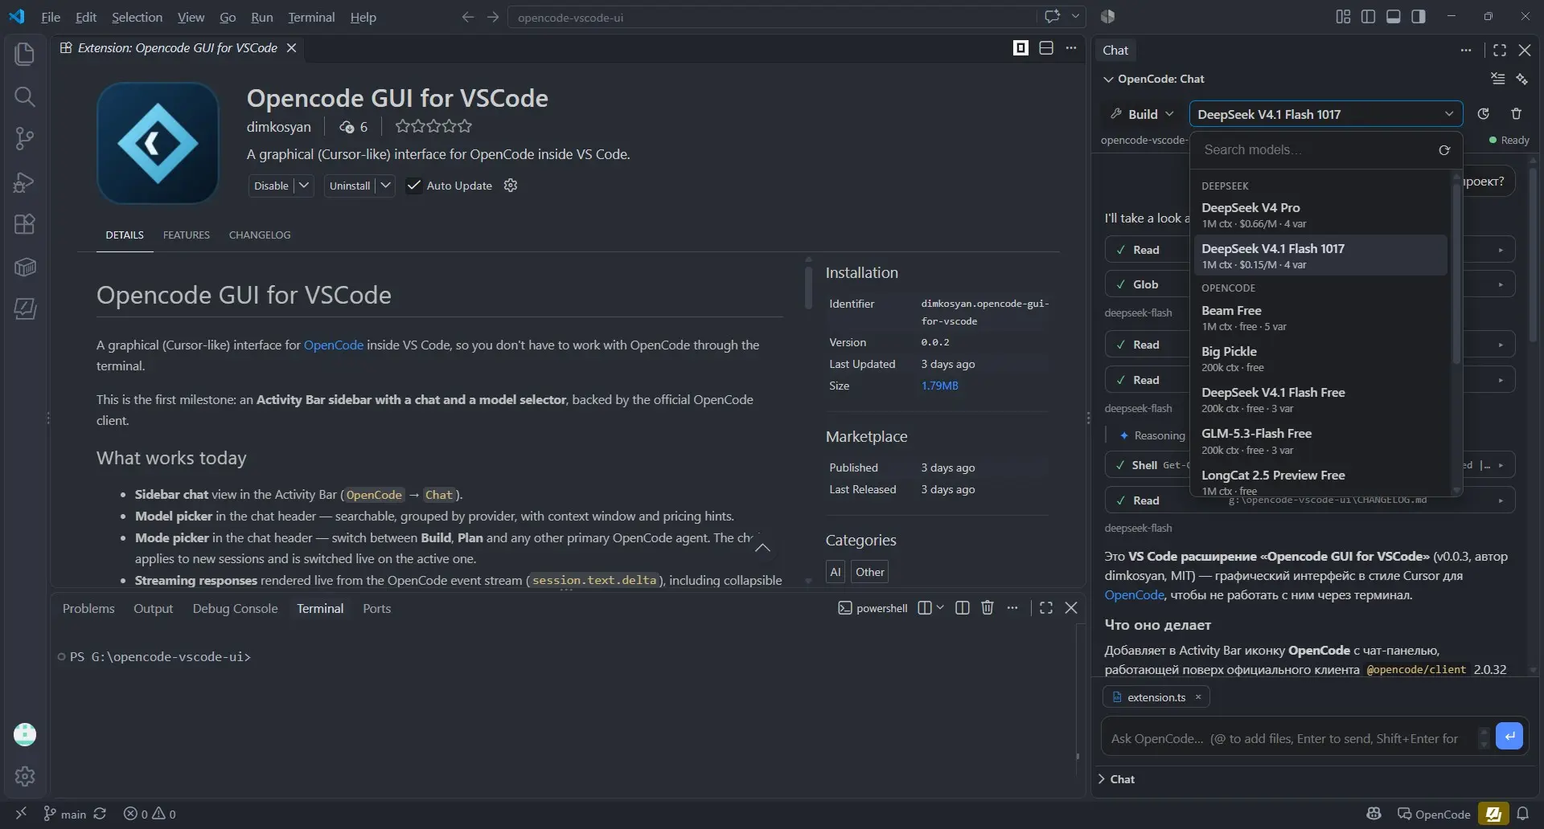Open the Search view in the activity bar
This screenshot has height=829, width=1544.
pos(25,97)
